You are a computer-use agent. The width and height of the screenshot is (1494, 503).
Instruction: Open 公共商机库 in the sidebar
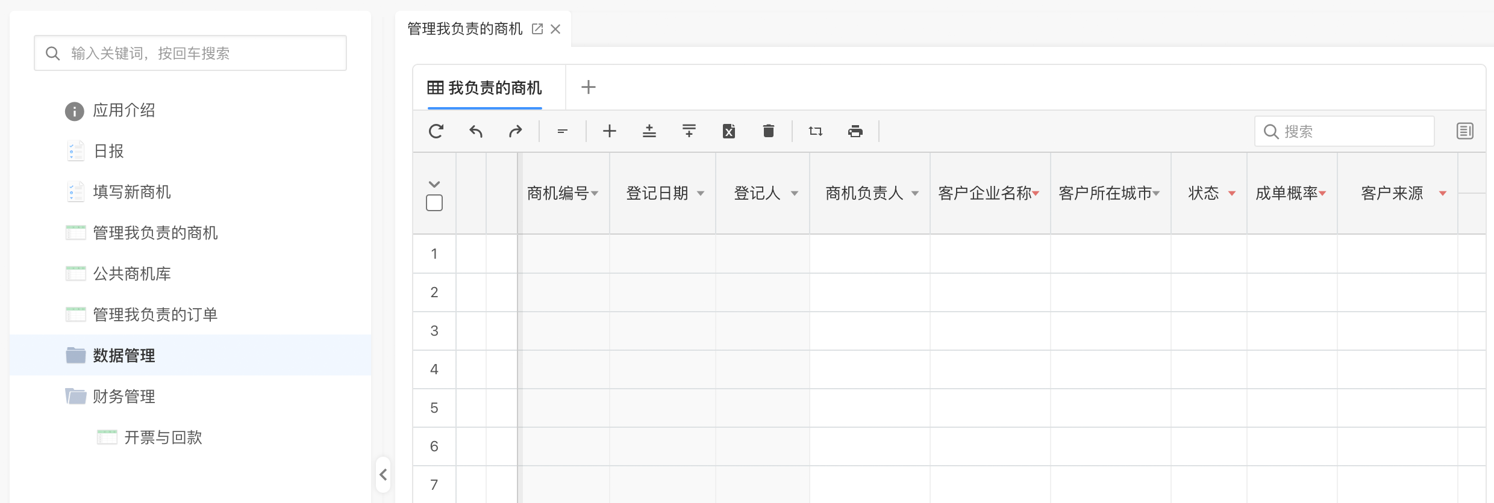[132, 274]
